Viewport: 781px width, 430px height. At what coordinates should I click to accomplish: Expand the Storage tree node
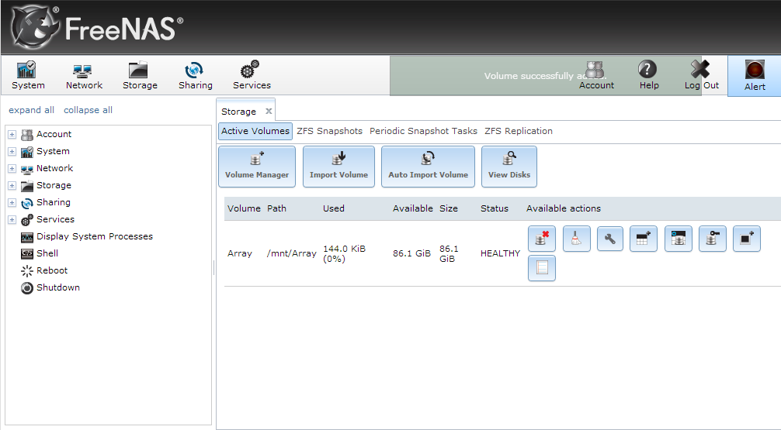tap(12, 185)
